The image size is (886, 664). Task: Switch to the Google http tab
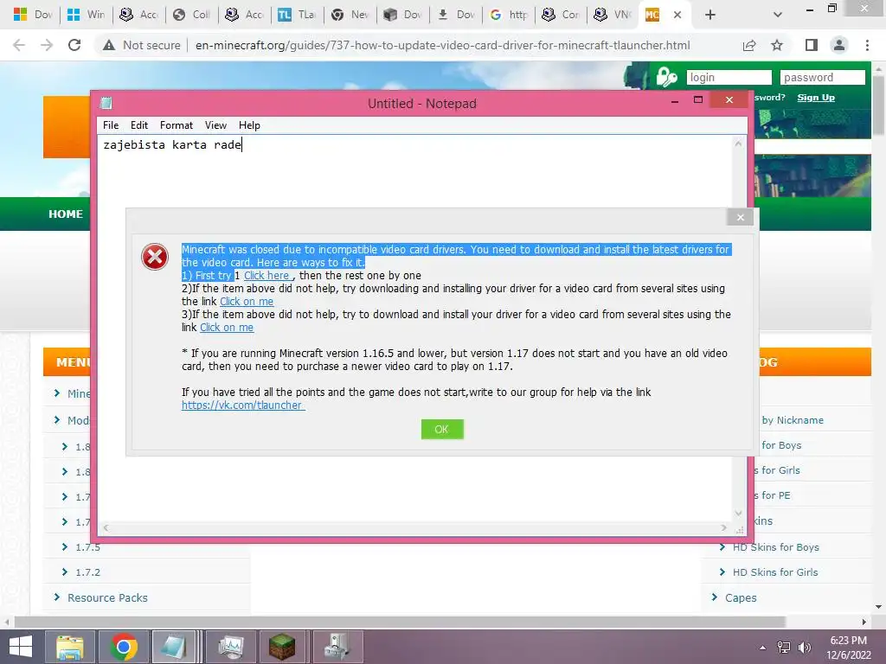coord(509,15)
